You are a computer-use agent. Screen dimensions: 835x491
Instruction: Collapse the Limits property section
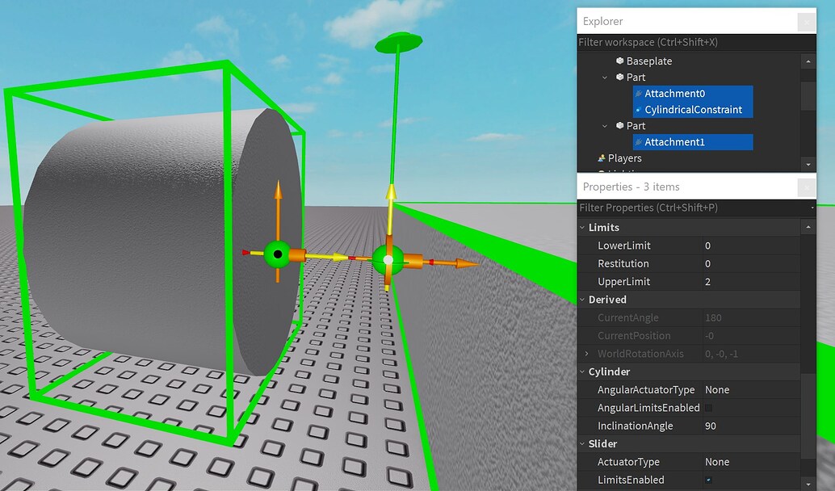coord(582,228)
